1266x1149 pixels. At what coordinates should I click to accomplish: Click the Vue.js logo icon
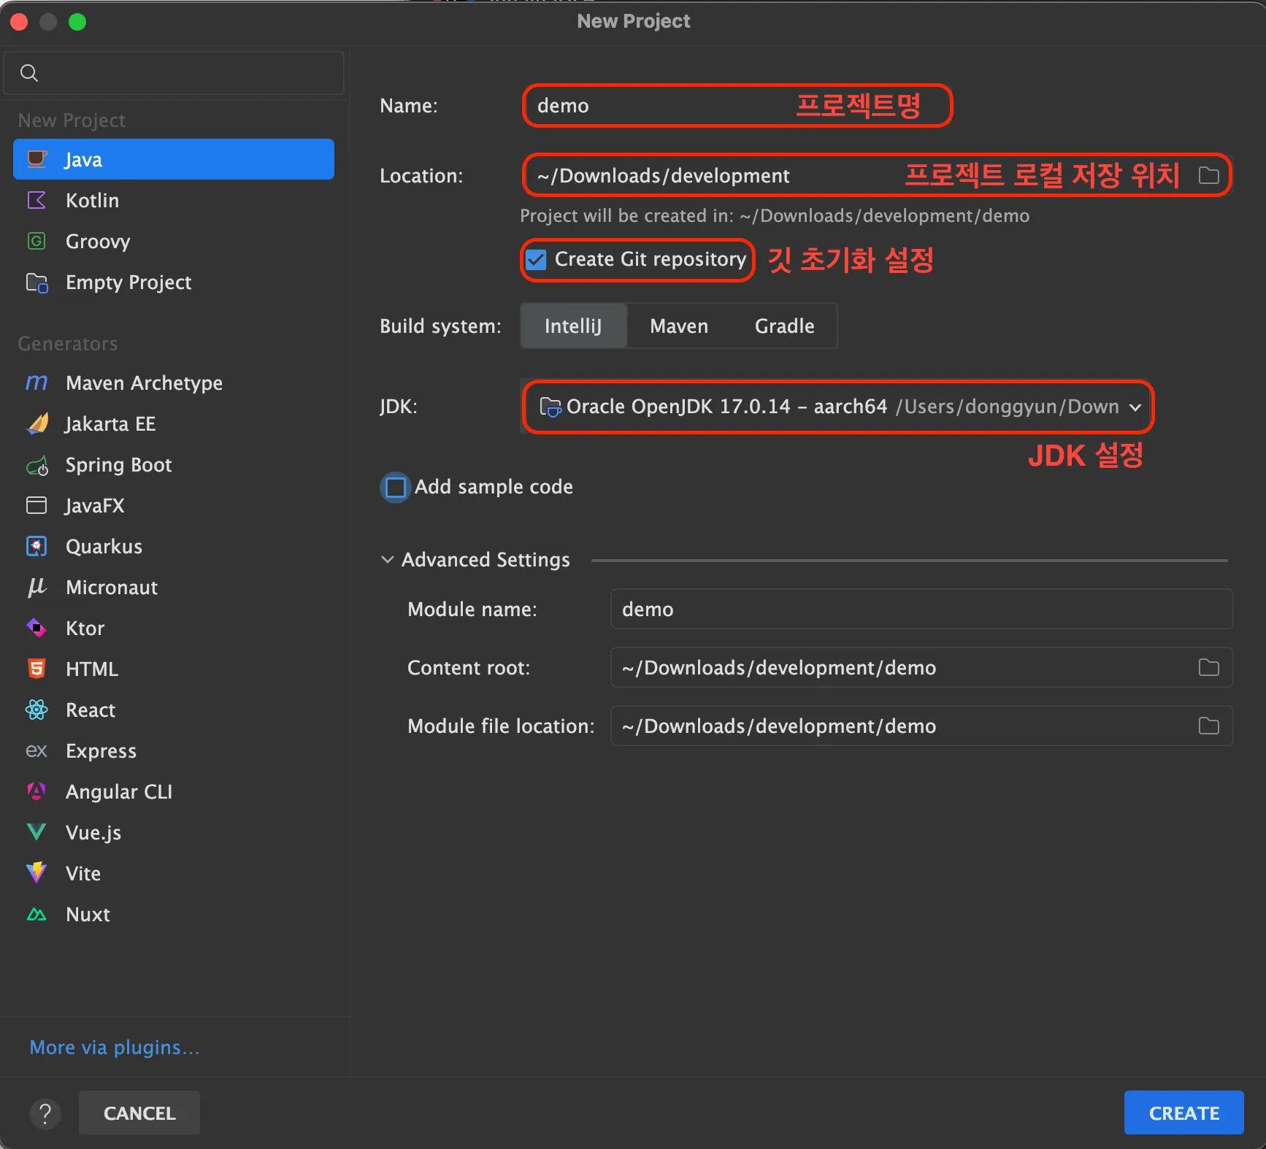pos(37,832)
